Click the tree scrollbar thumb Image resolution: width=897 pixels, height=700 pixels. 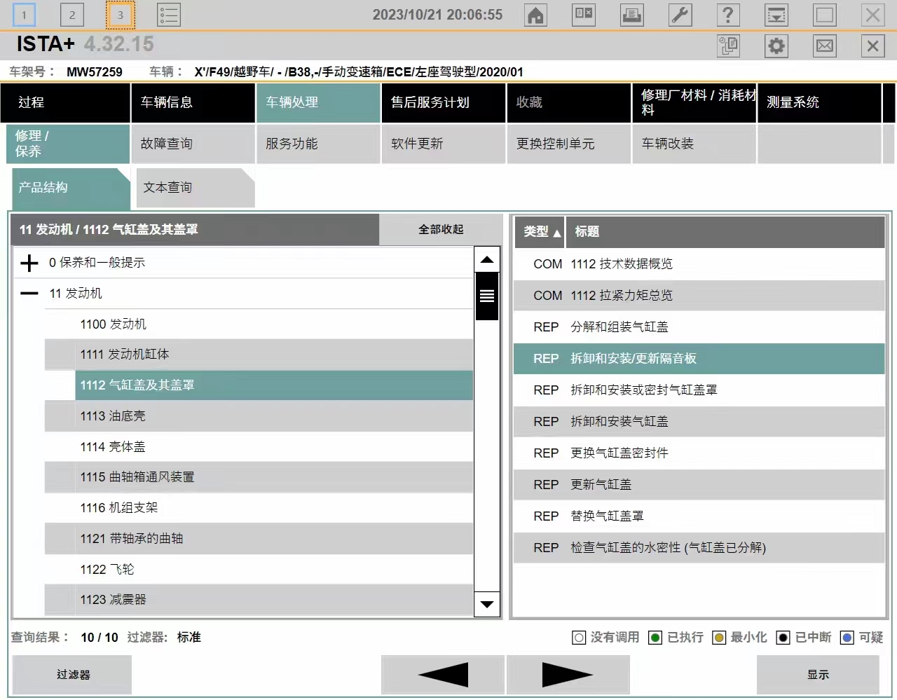tap(487, 296)
